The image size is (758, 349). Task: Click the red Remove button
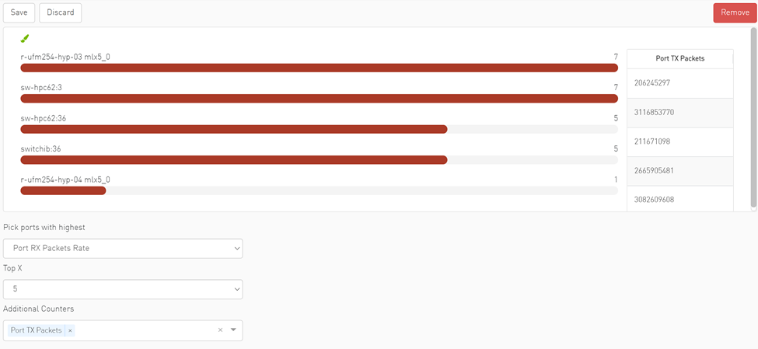coord(735,12)
